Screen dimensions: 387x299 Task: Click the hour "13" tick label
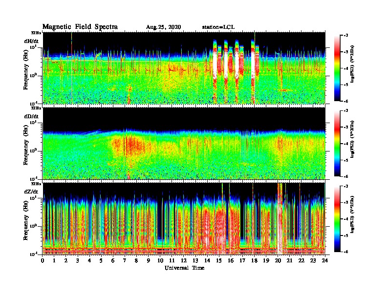(195, 260)
